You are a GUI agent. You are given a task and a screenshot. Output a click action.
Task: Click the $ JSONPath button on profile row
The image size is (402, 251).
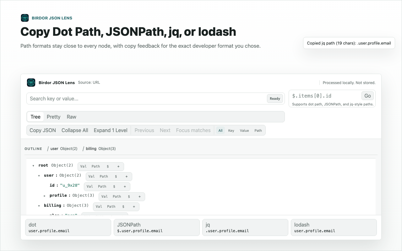coord(129,196)
